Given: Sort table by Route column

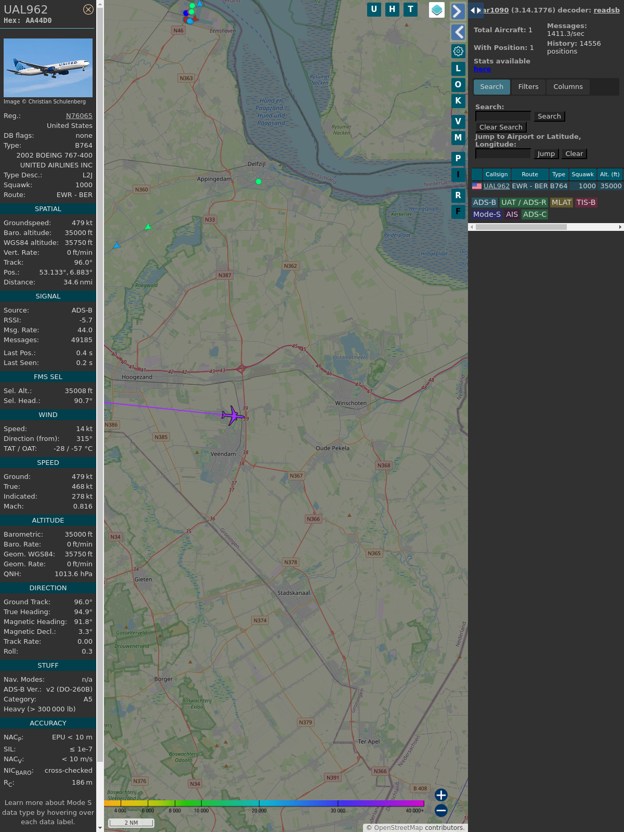Looking at the screenshot, I should pos(530,174).
